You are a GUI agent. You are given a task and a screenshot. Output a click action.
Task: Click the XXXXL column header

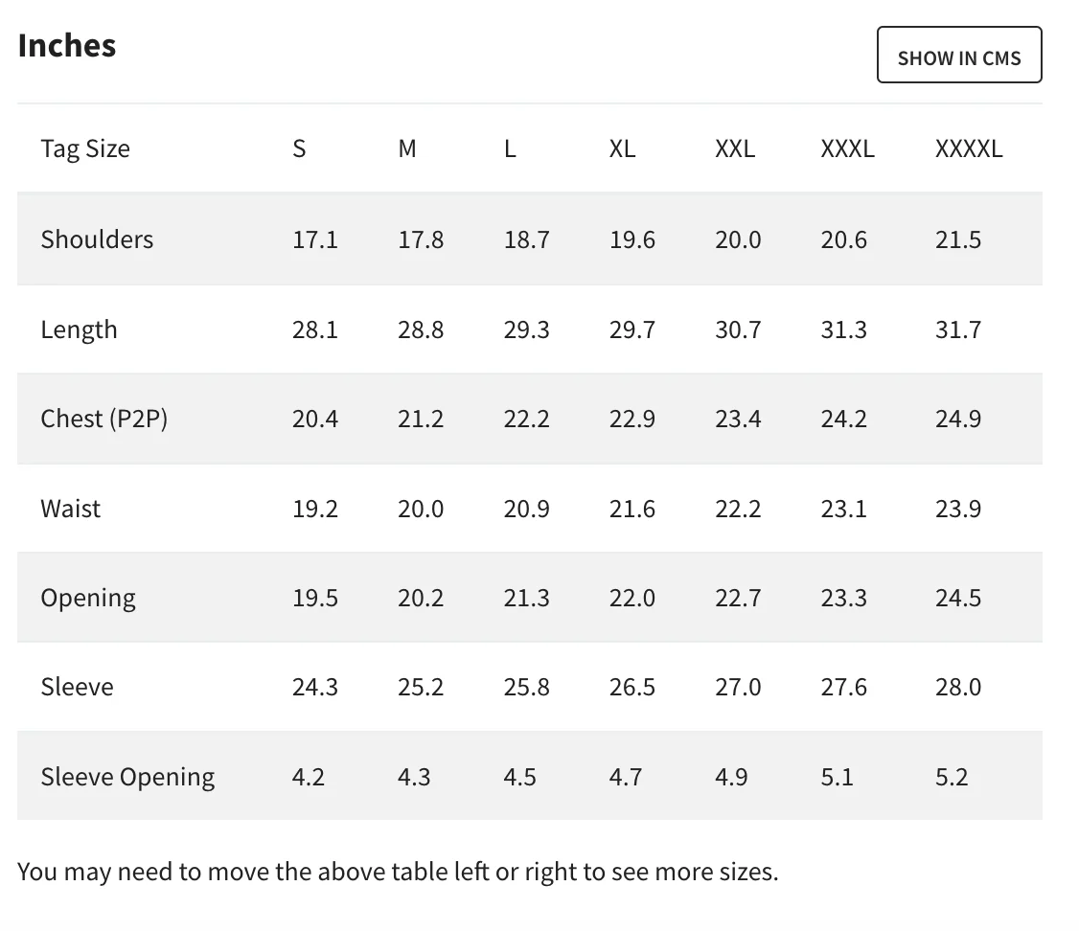coord(969,148)
